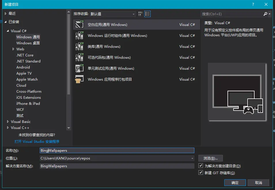This screenshot has width=275, height=190.
Task: Select Windows 桌面 category
Action: pyautogui.click(x=28, y=43)
